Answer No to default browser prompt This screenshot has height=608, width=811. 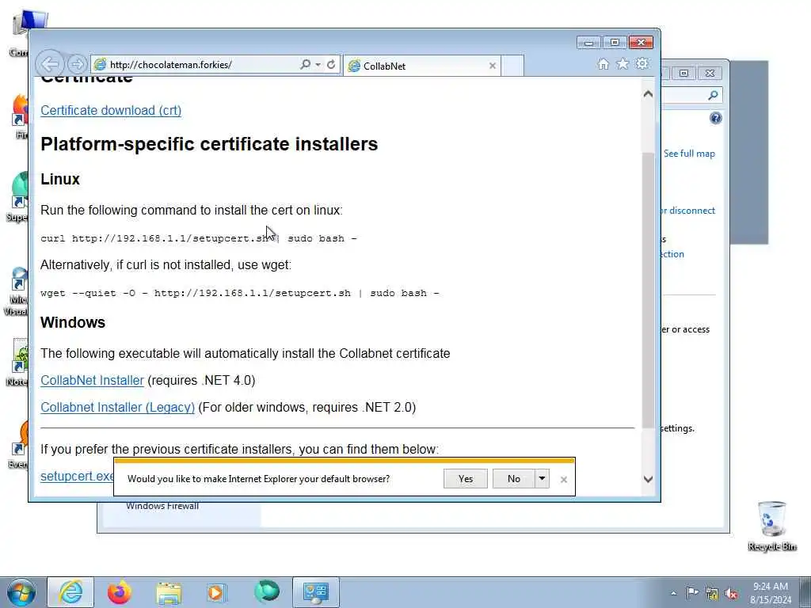click(513, 479)
